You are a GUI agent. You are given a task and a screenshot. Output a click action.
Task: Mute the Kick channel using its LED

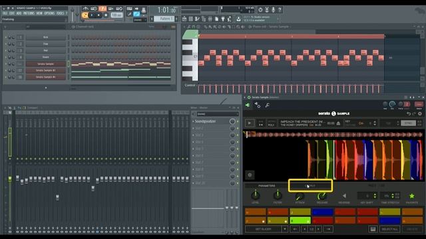pyautogui.click(x=6, y=37)
